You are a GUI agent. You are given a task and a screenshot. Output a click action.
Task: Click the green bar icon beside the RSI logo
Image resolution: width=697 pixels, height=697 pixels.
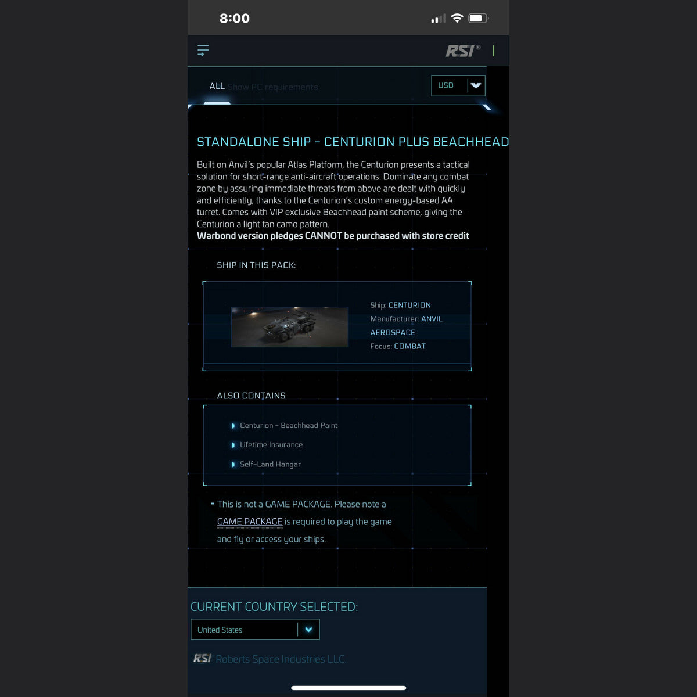coord(494,51)
